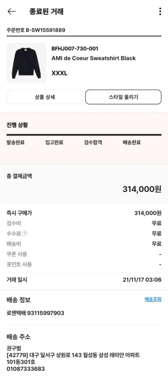Screen dimensions: 168x377
Task: Open the sweatshirt product thumbnail
Action: (x=26, y=63)
